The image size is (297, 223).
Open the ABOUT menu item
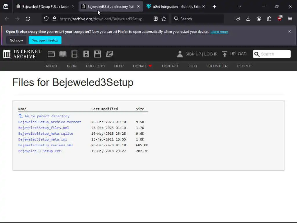(52, 66)
